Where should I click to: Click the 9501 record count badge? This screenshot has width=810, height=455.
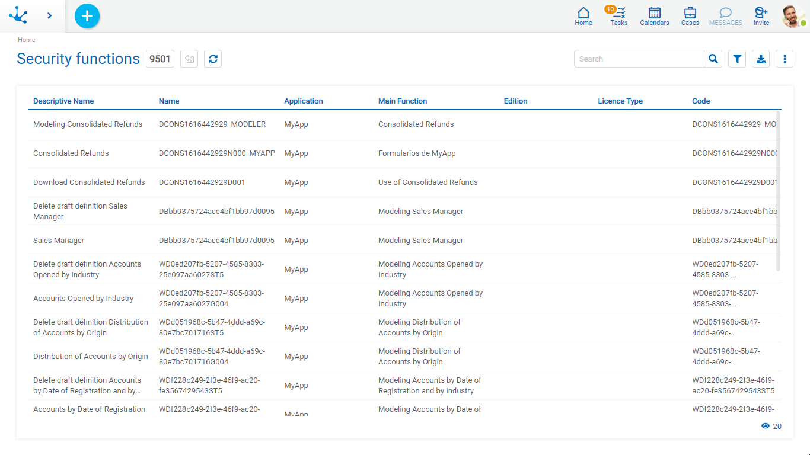pos(160,59)
